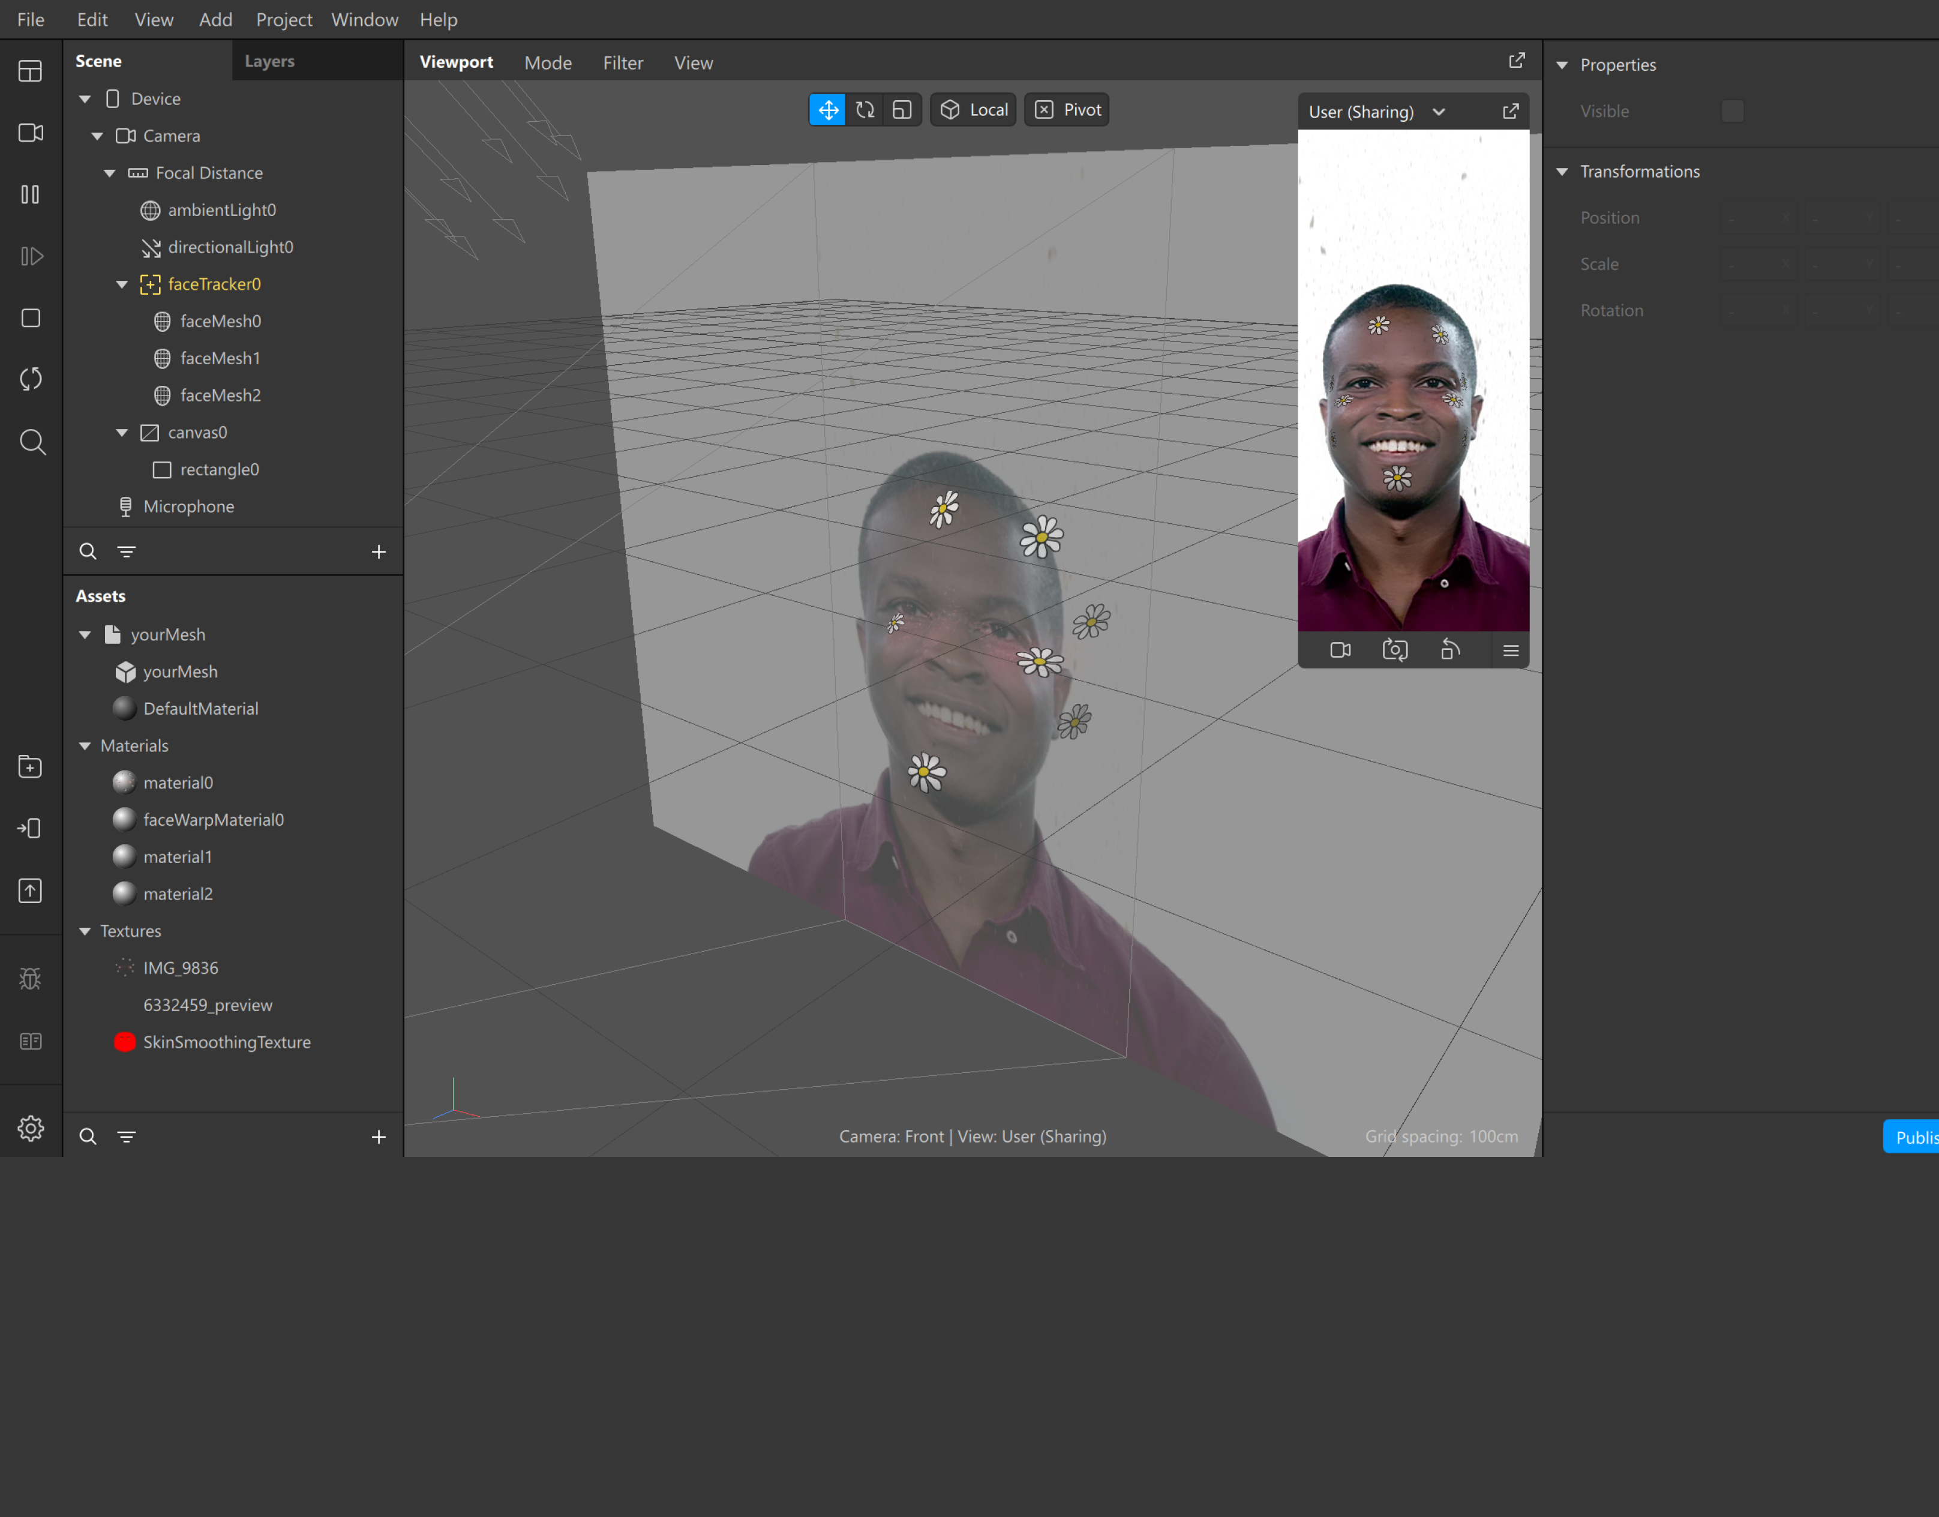The image size is (1939, 1517).
Task: Select the red SkinSmoothingTexture swatch
Action: pos(124,1042)
